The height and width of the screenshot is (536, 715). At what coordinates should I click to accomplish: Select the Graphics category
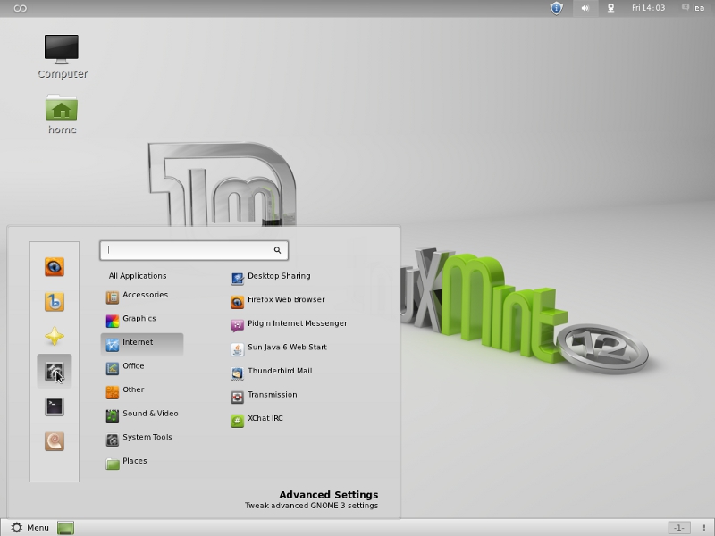(139, 319)
